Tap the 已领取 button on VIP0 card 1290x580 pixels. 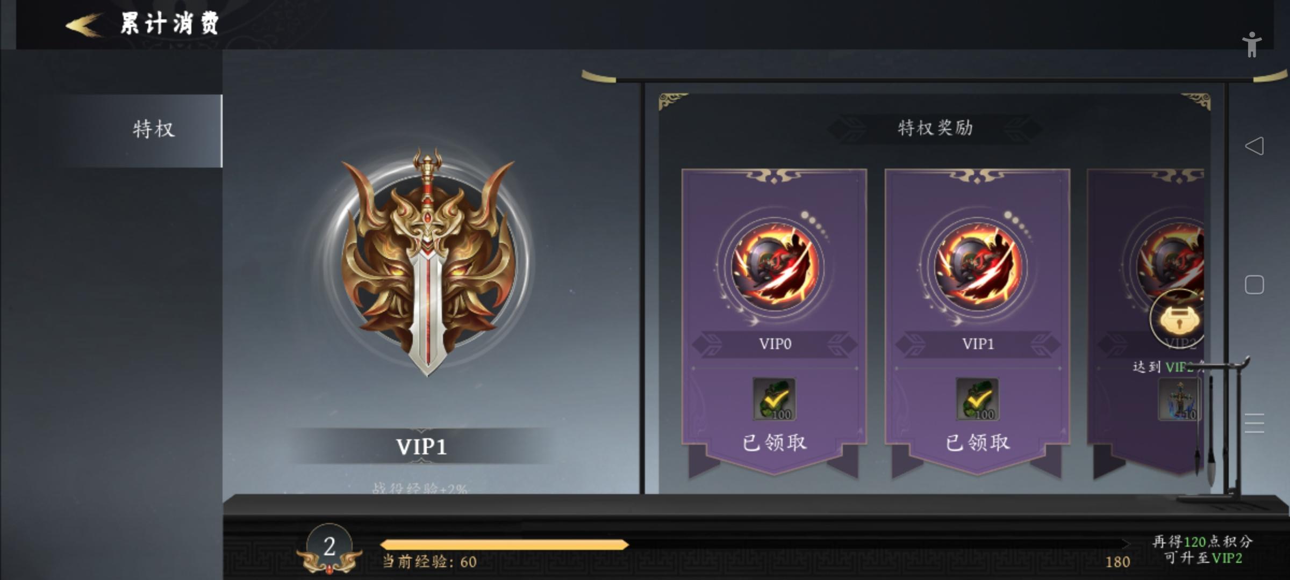point(775,443)
